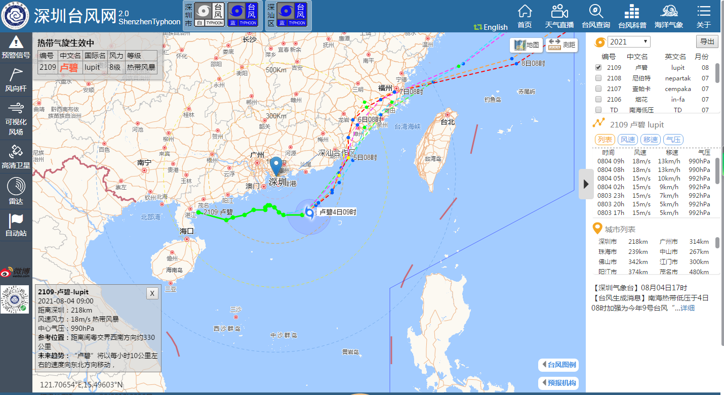The image size is (724, 395).
Task: Close the 2109-卢碧 info popup
Action: [x=152, y=293]
